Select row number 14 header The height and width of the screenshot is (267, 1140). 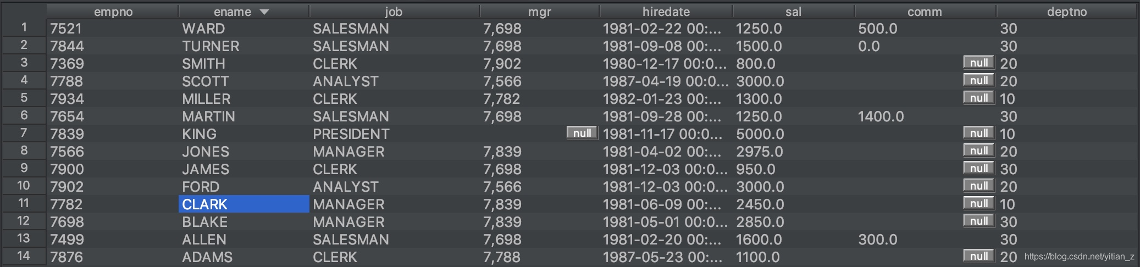[24, 256]
